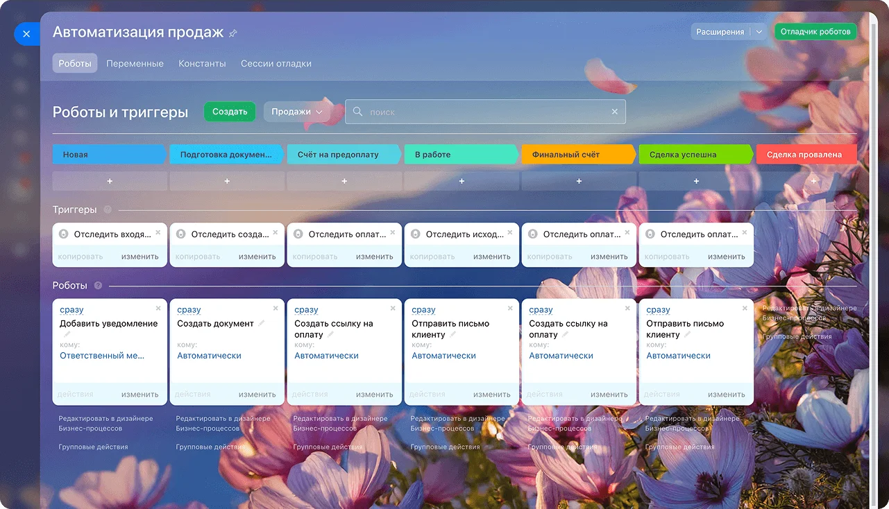Click the + under the "Новая" stage column
This screenshot has height=509, width=889.
[109, 180]
